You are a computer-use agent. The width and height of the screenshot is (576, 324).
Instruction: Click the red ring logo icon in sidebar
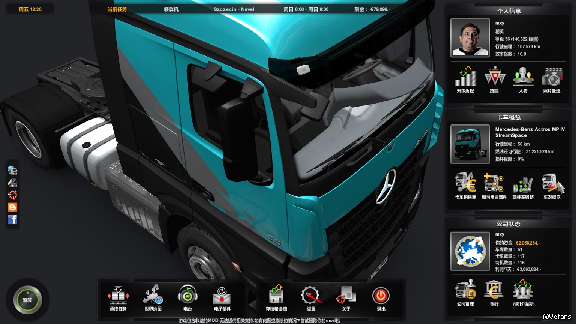(12, 195)
